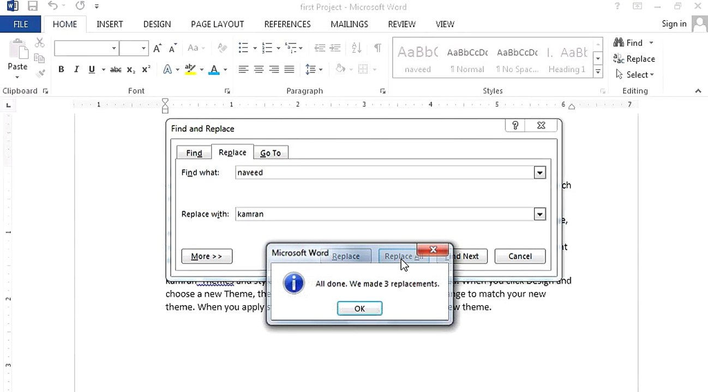Click the Justify alignment icon
The image size is (708, 392).
point(289,69)
